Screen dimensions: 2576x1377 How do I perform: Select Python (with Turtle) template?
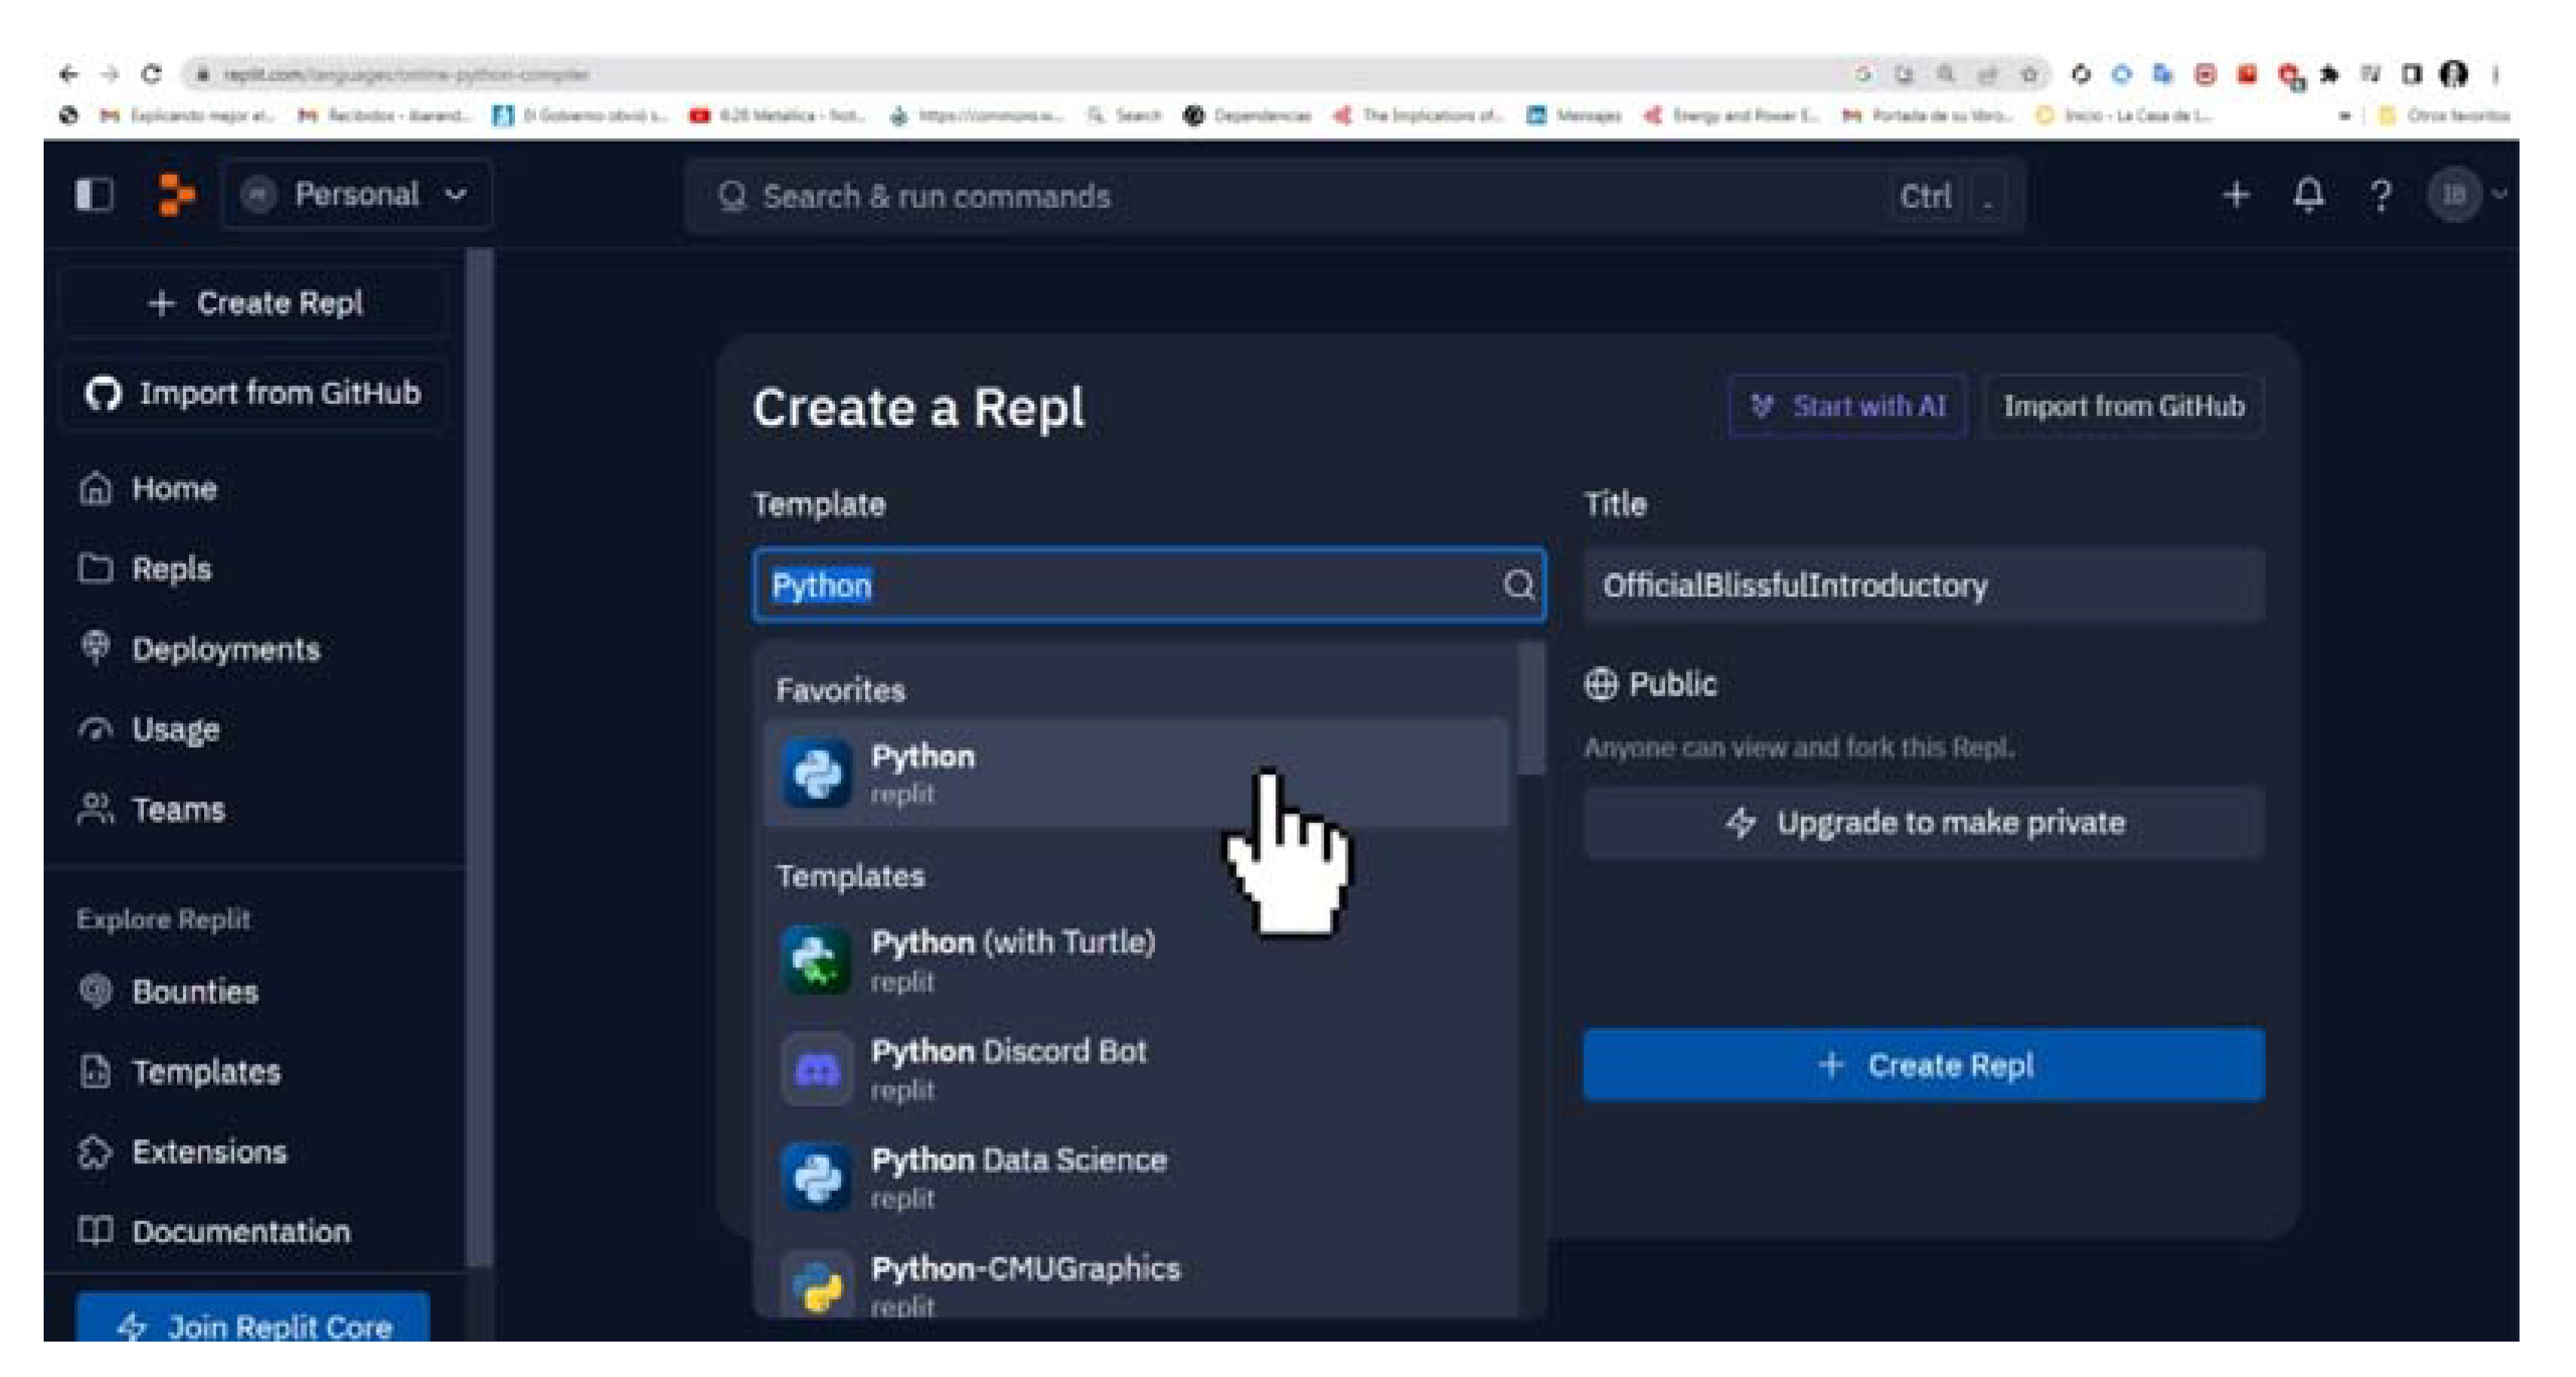pos(1136,960)
